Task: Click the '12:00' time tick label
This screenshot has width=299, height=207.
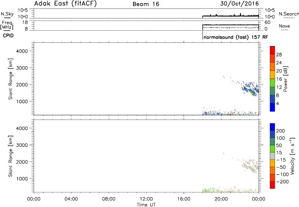Action: (x=146, y=199)
